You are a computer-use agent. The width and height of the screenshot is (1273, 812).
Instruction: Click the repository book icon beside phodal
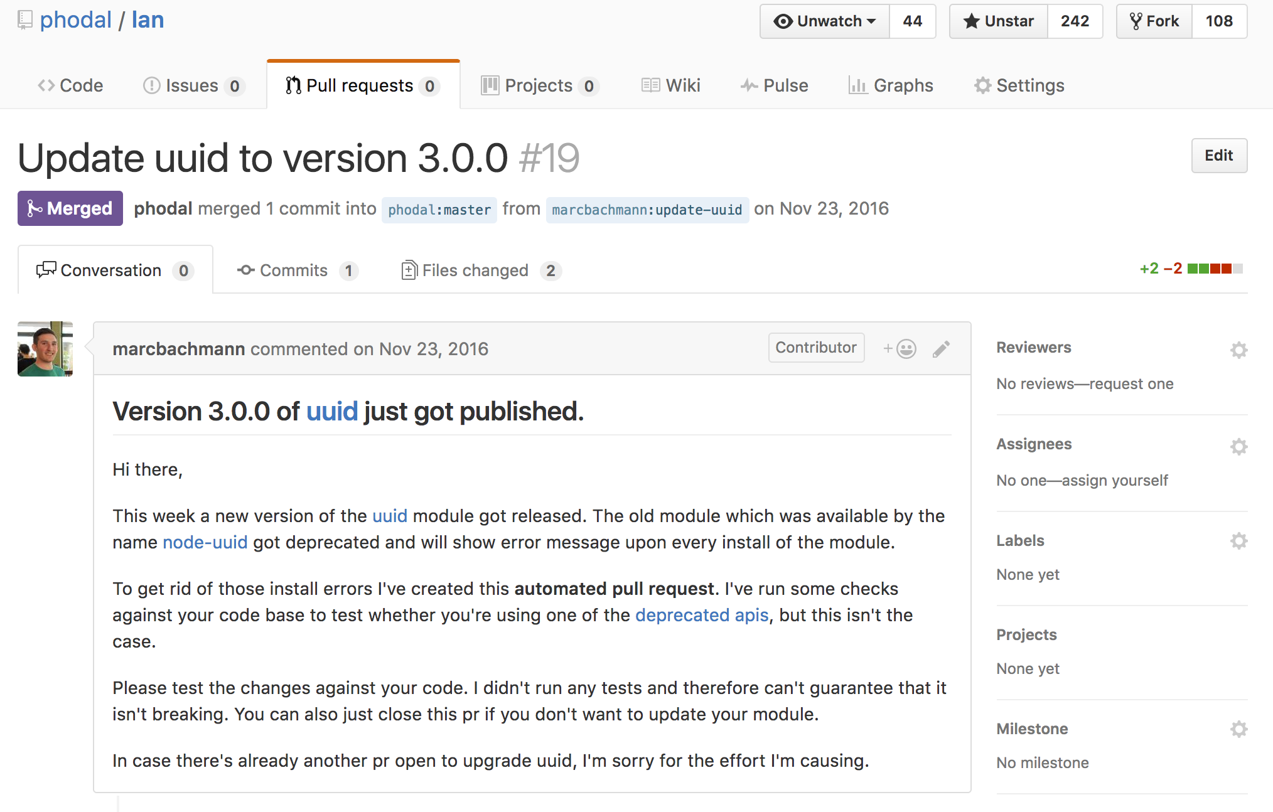[x=25, y=20]
